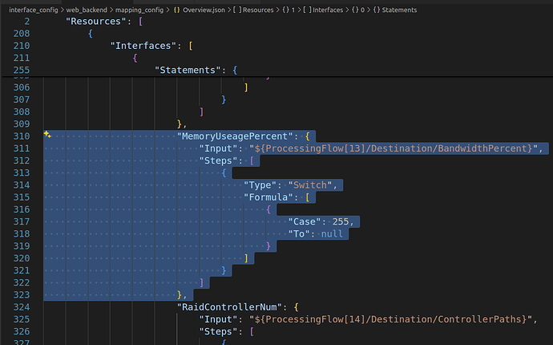Click line number 324 in the gutter
Screen dimensions: 553x345
click(x=19, y=306)
